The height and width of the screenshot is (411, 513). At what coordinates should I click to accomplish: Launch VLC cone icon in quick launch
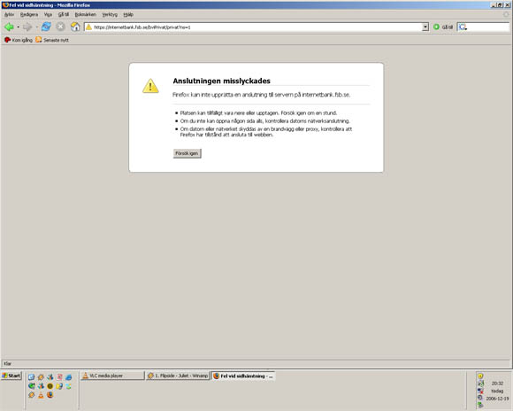point(41,395)
